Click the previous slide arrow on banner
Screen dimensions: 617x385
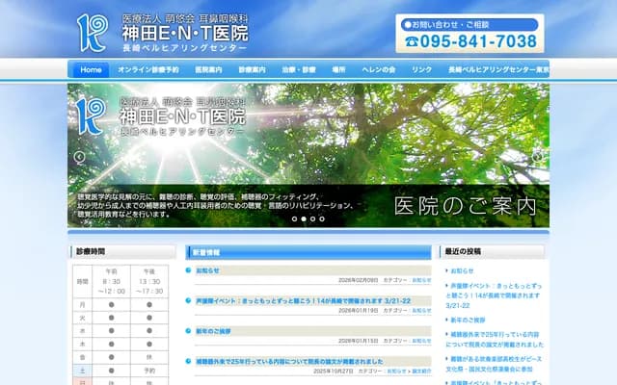tap(79, 157)
